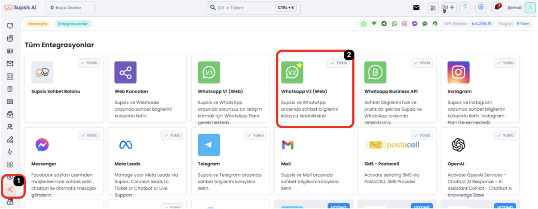Click the Whatsapp V1 (Web) card title

pos(220,91)
